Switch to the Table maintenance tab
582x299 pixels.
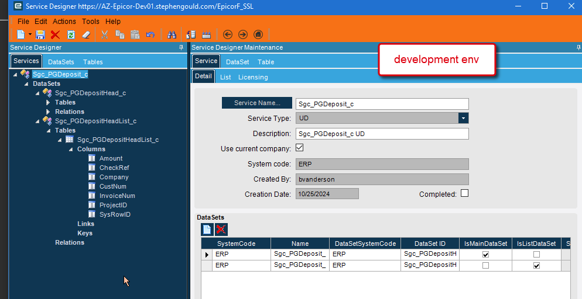tap(266, 62)
